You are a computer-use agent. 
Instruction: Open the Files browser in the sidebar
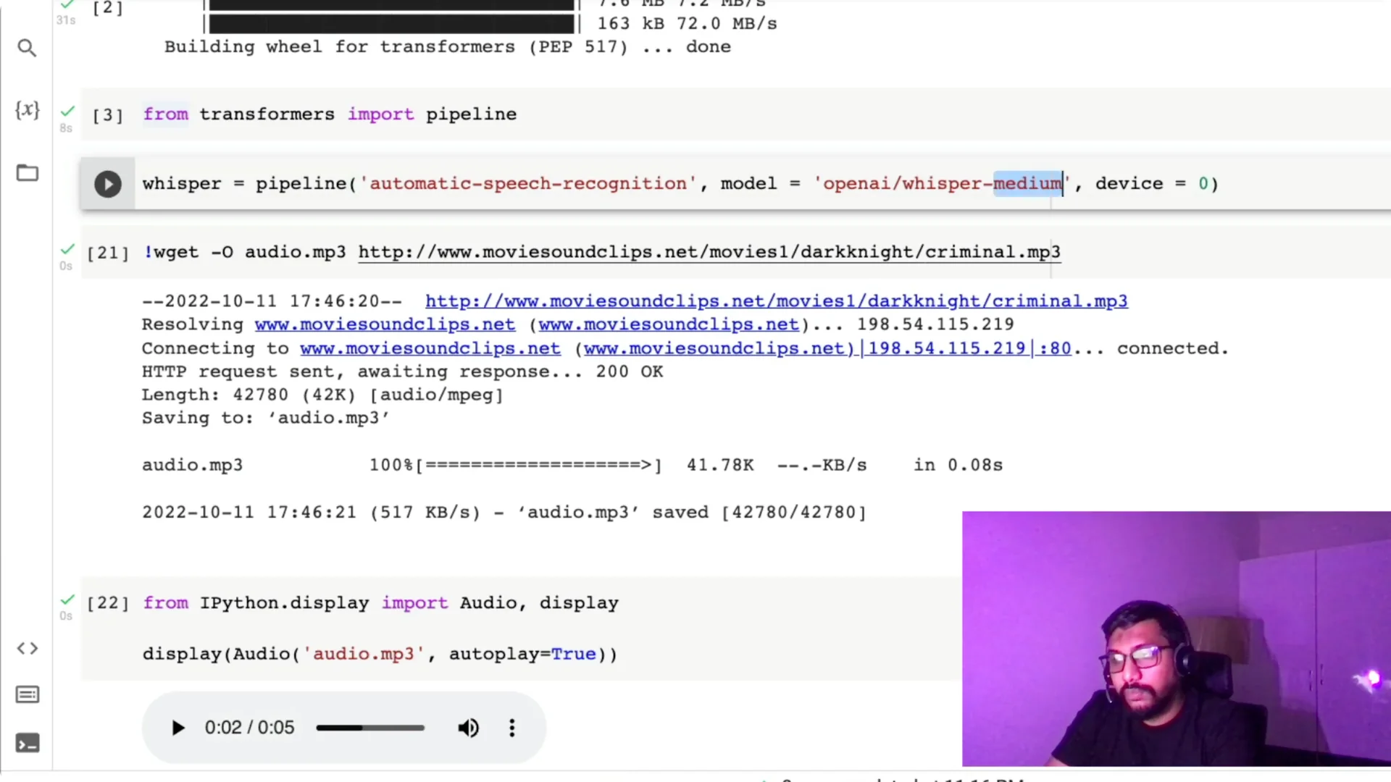[x=28, y=173]
